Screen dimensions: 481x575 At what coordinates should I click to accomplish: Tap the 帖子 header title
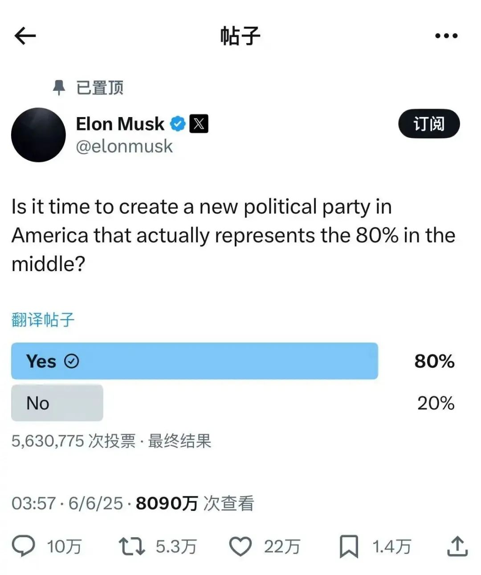tap(240, 36)
